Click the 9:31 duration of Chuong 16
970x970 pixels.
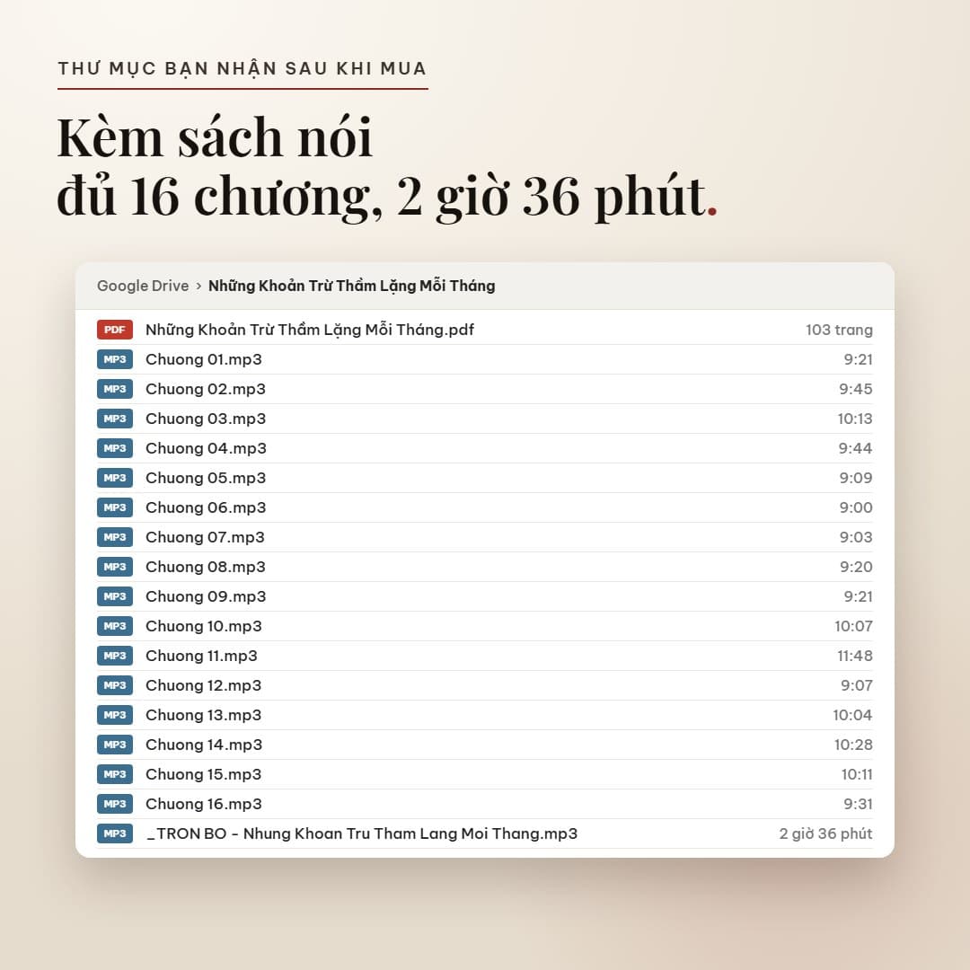[858, 806]
